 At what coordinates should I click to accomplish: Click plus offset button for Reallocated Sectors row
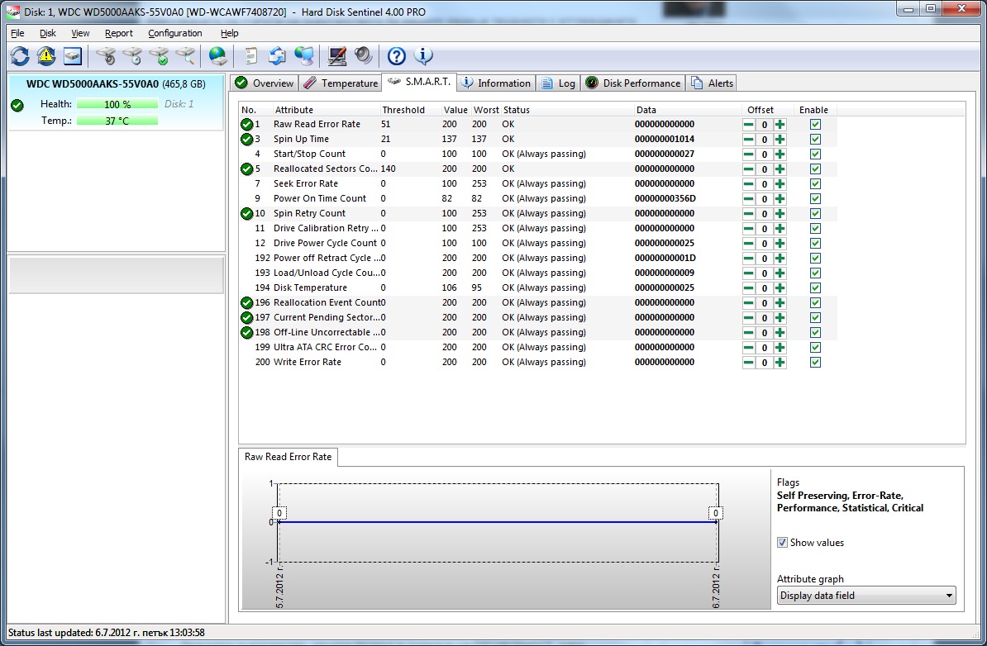(x=780, y=169)
